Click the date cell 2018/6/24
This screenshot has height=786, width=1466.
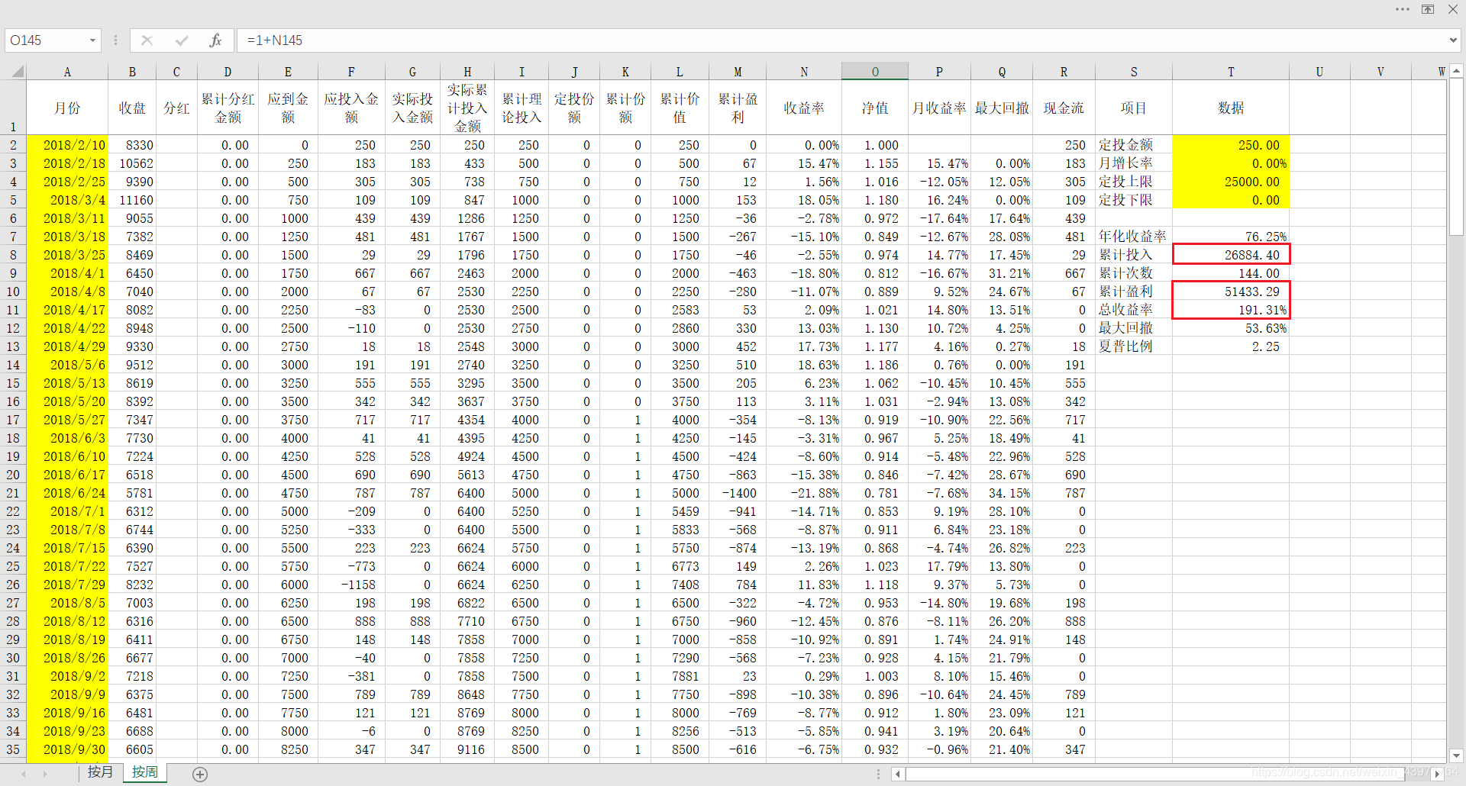pos(67,493)
